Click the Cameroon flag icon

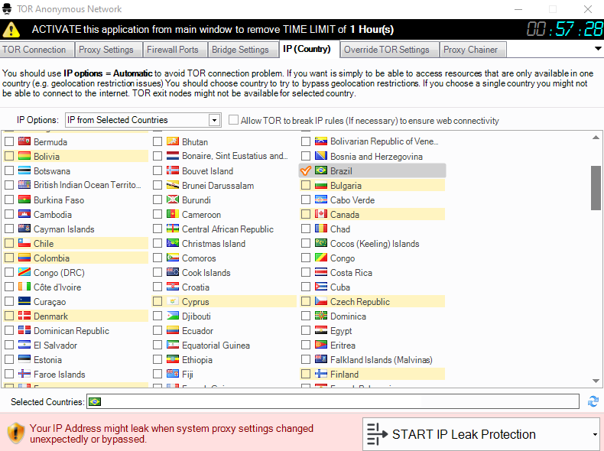(173, 215)
